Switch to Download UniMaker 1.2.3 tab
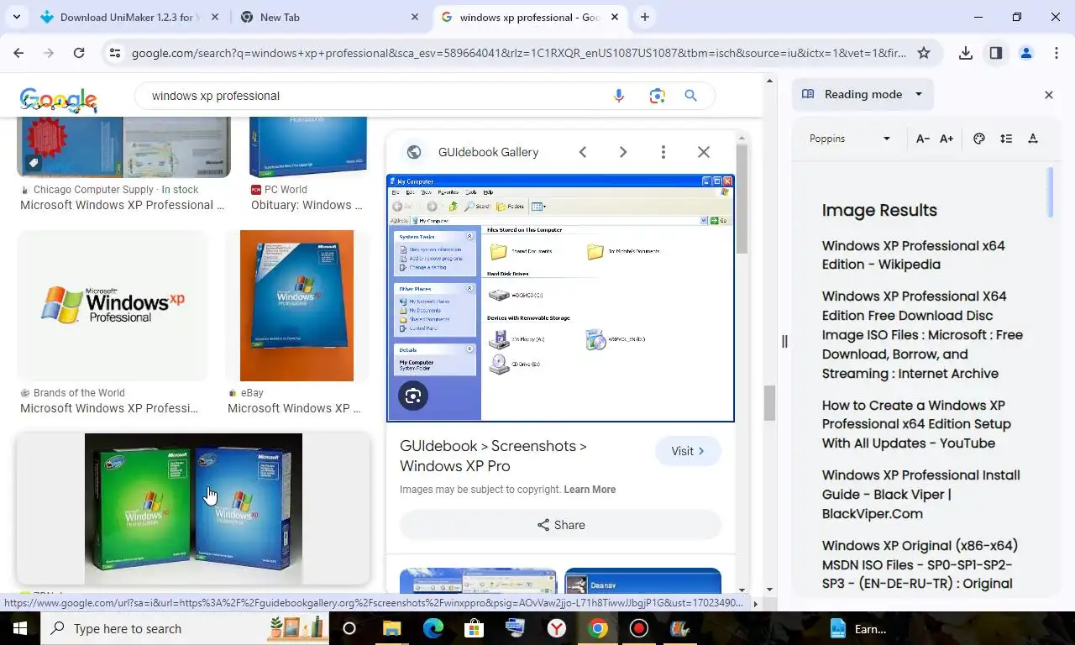 [128, 17]
